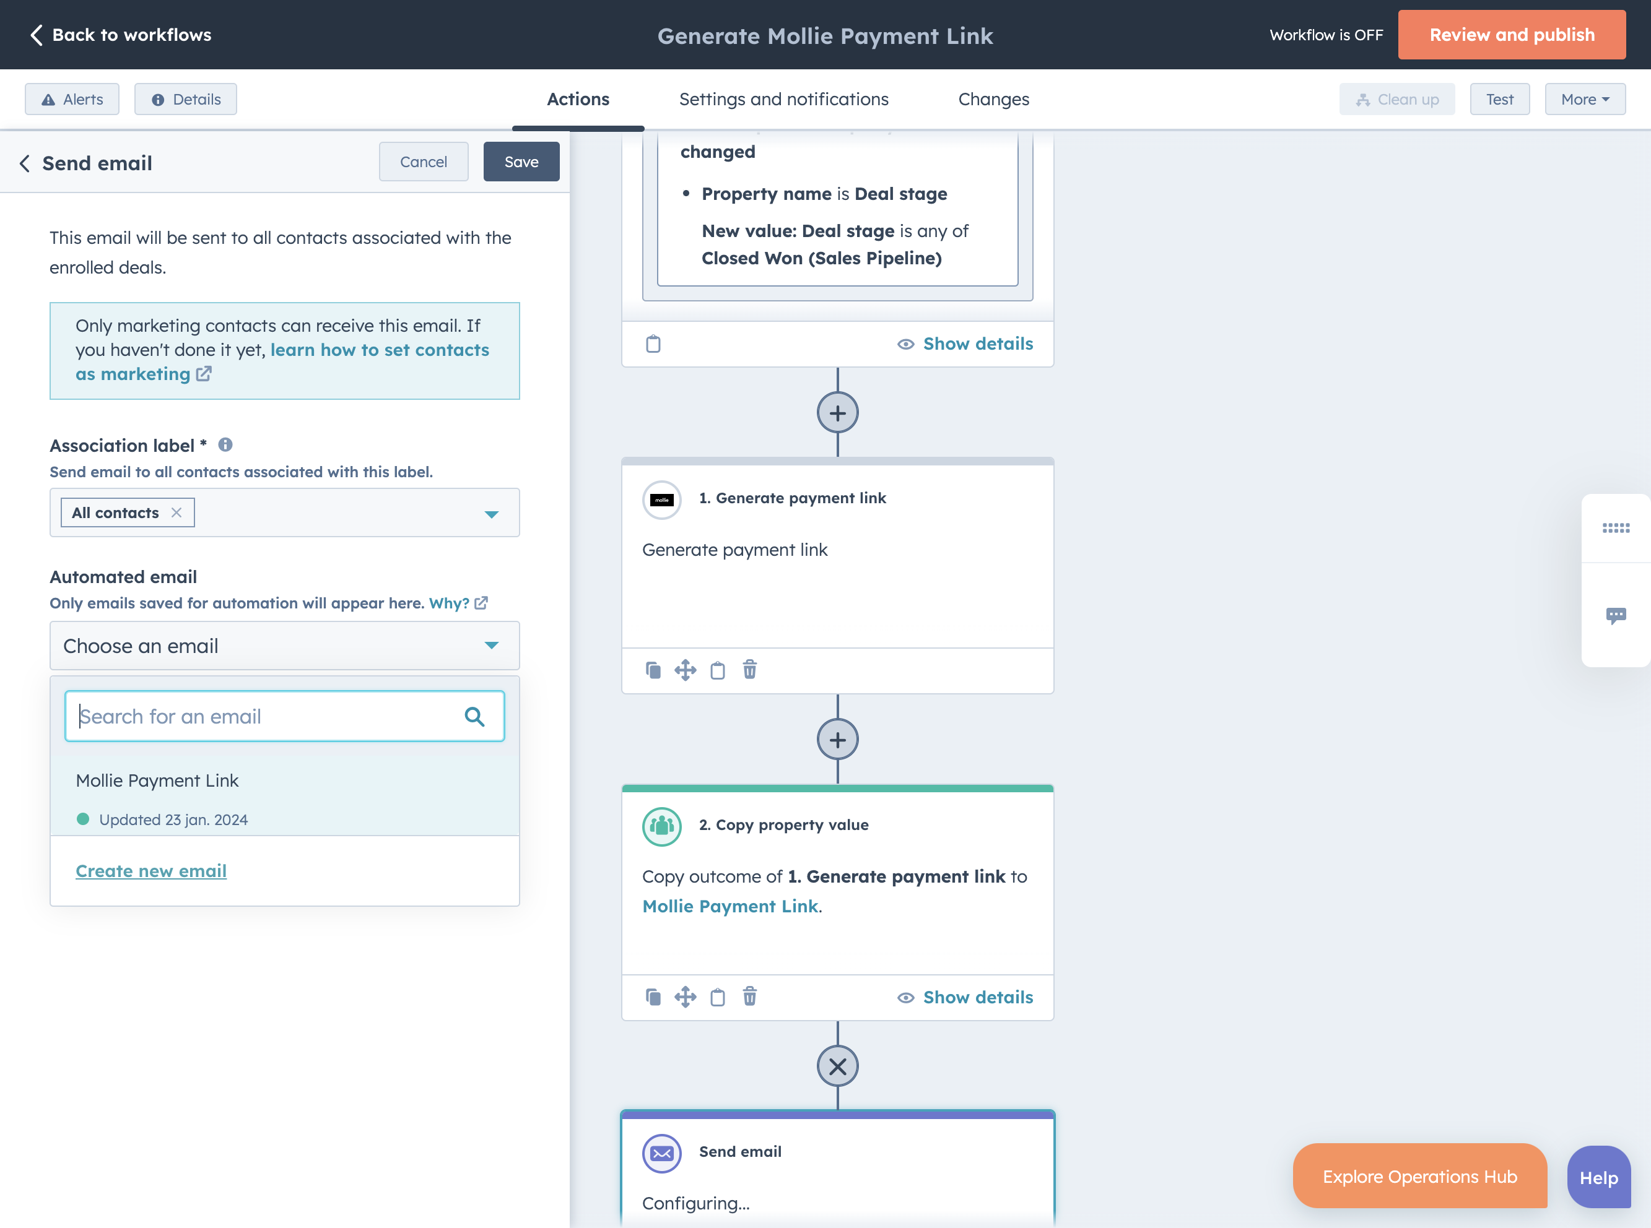Click Review and publish button
1651x1228 pixels.
[1511, 35]
